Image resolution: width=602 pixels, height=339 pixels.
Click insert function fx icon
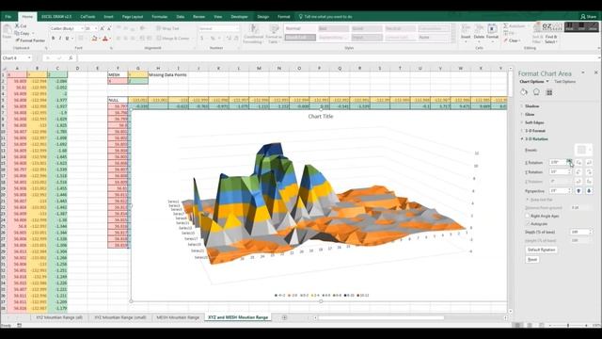[71, 58]
